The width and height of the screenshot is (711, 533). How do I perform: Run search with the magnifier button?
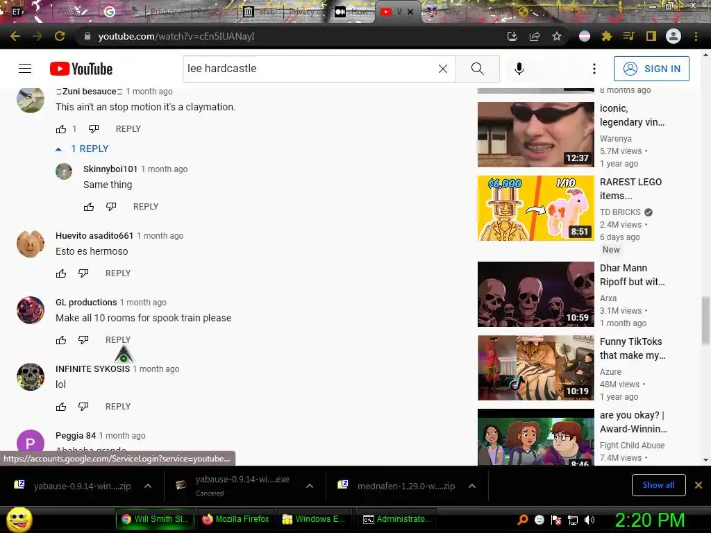pyautogui.click(x=478, y=69)
